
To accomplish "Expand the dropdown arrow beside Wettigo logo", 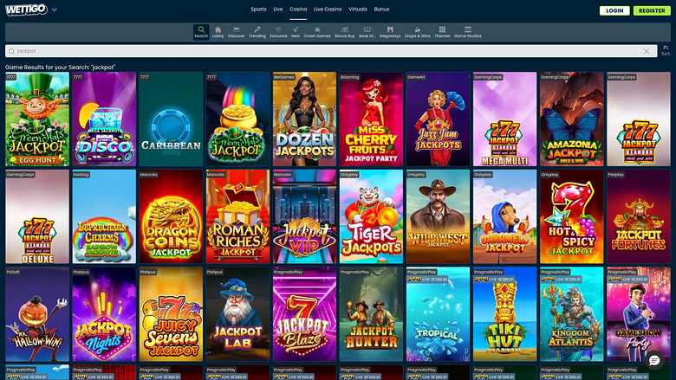I will (55, 10).
